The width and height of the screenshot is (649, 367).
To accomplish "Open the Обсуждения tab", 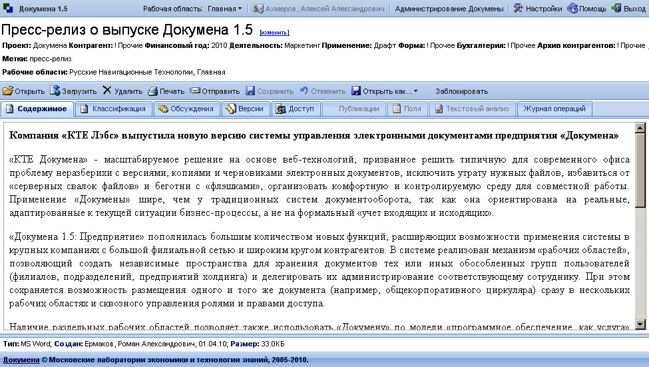I will (186, 109).
